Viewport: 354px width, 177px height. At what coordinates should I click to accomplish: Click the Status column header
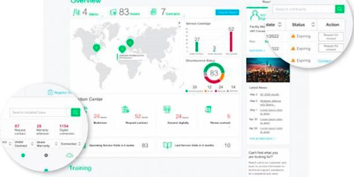point(298,25)
